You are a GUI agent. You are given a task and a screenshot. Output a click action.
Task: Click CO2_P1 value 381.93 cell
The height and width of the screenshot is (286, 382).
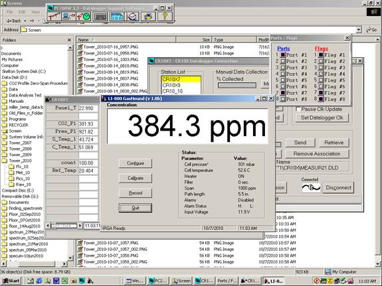pyautogui.click(x=88, y=123)
